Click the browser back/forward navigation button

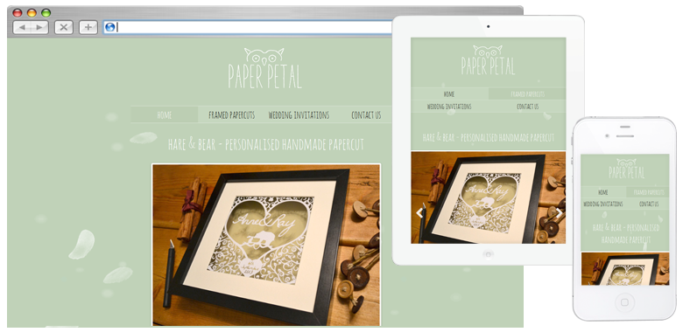click(31, 27)
